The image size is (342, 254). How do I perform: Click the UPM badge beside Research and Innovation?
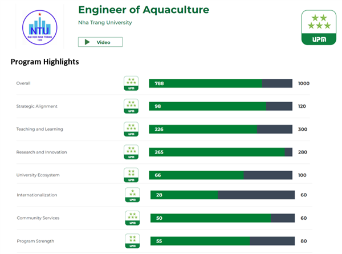[x=131, y=152]
